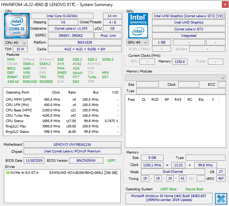Click the TDP 15 W value box

point(20,49)
